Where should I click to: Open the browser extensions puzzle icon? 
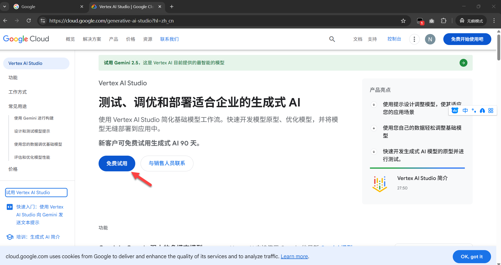444,21
